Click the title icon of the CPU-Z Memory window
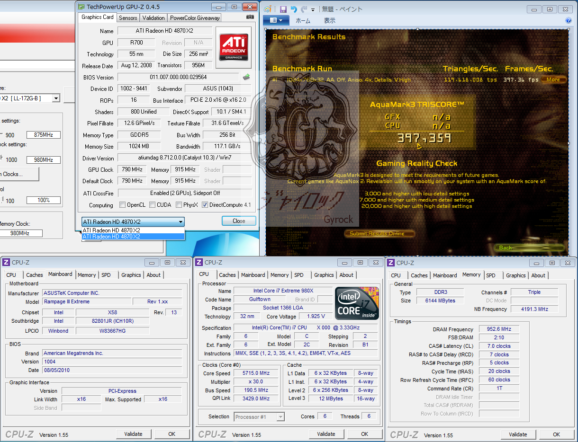This screenshot has height=442, width=578. click(x=391, y=263)
